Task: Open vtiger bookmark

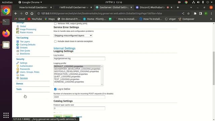Action: 170,19
